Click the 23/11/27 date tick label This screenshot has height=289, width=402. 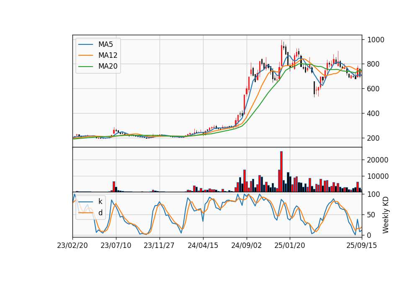pyautogui.click(x=159, y=245)
